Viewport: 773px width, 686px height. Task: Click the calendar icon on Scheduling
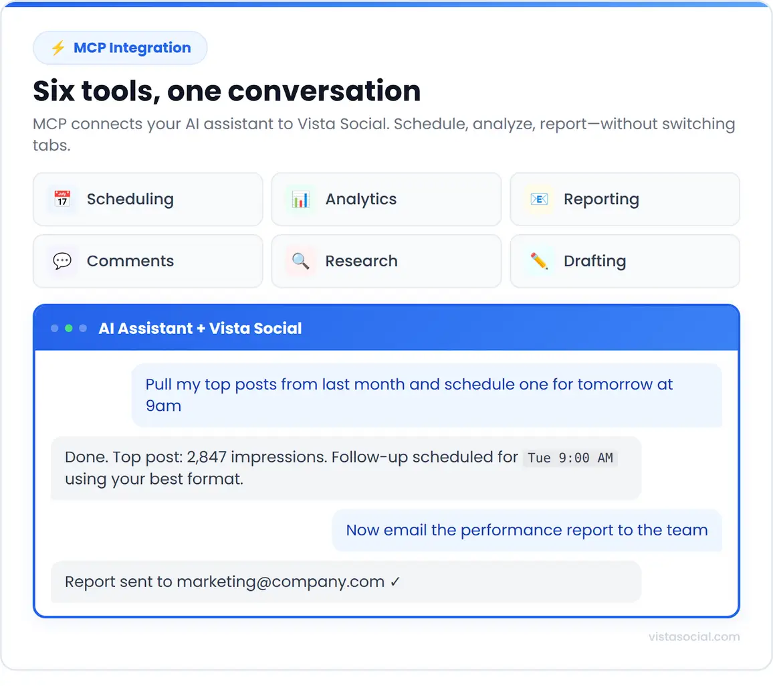tap(62, 199)
